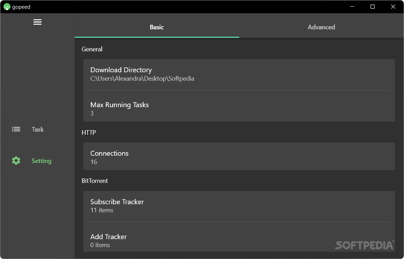Switch to the Basic tab
This screenshot has height=259, width=404.
pyautogui.click(x=157, y=25)
